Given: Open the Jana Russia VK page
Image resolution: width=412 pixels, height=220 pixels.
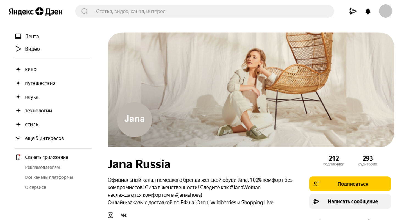Looking at the screenshot, I should (x=124, y=215).
